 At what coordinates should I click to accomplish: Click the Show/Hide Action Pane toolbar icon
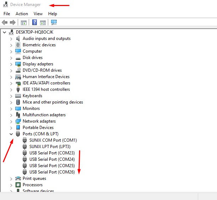pos(43,23)
